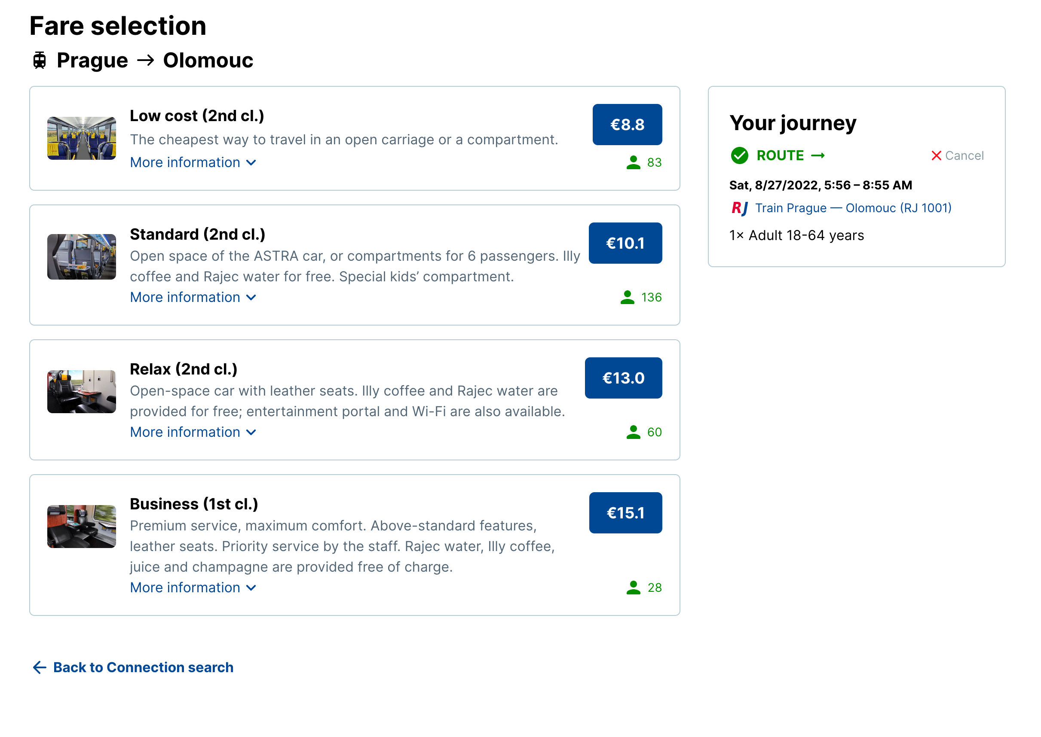
Task: Expand More information for Business fare
Action: [x=193, y=588]
